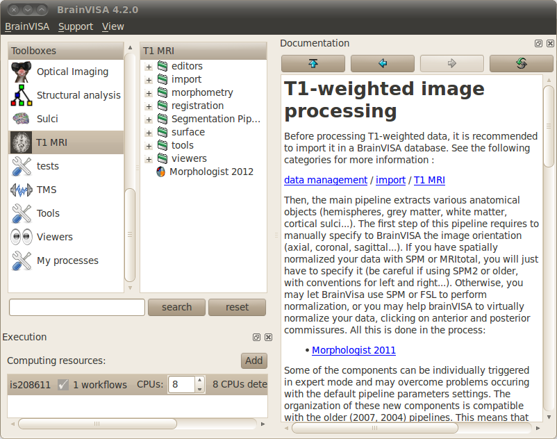
Task: Follow the Morphologist 2011 link
Action: coord(354,350)
